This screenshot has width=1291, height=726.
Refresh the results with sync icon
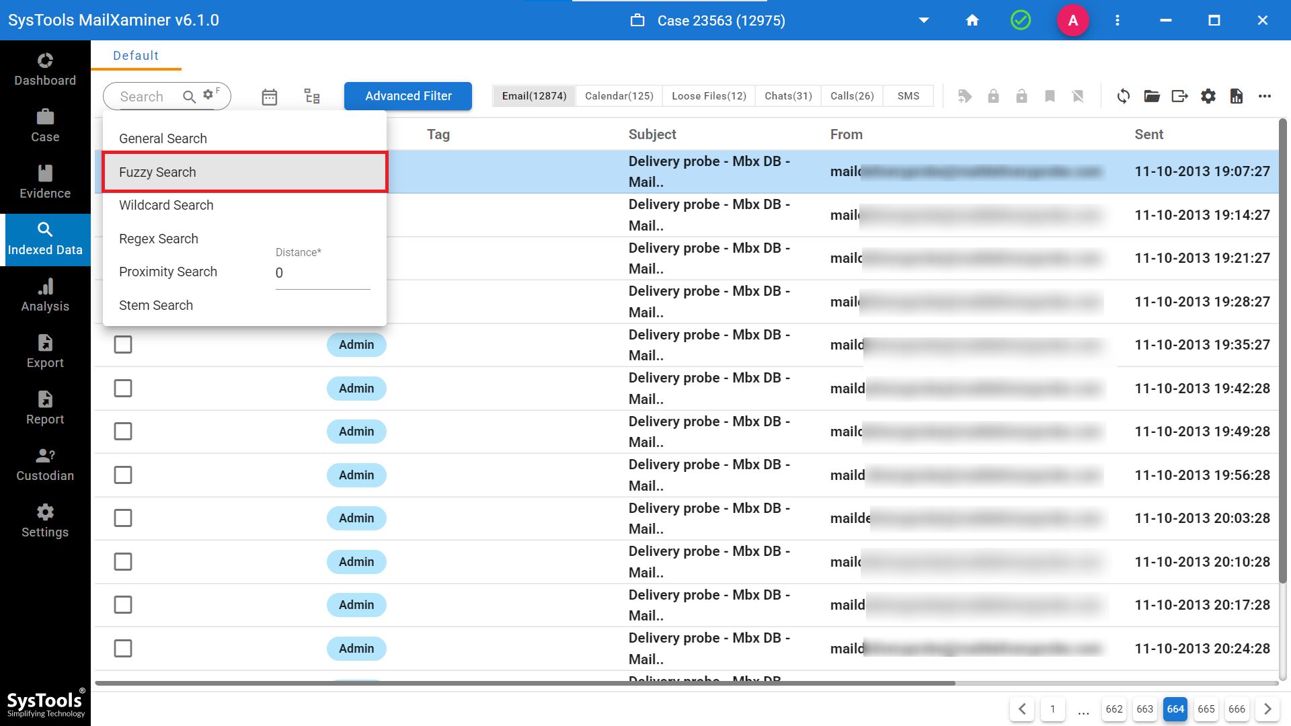point(1124,96)
